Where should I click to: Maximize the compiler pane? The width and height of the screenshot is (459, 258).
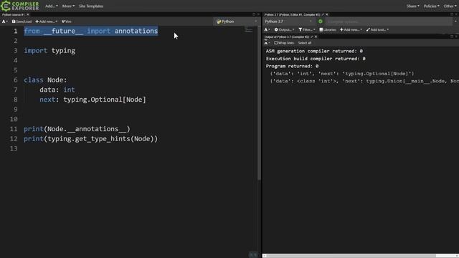[452, 14]
